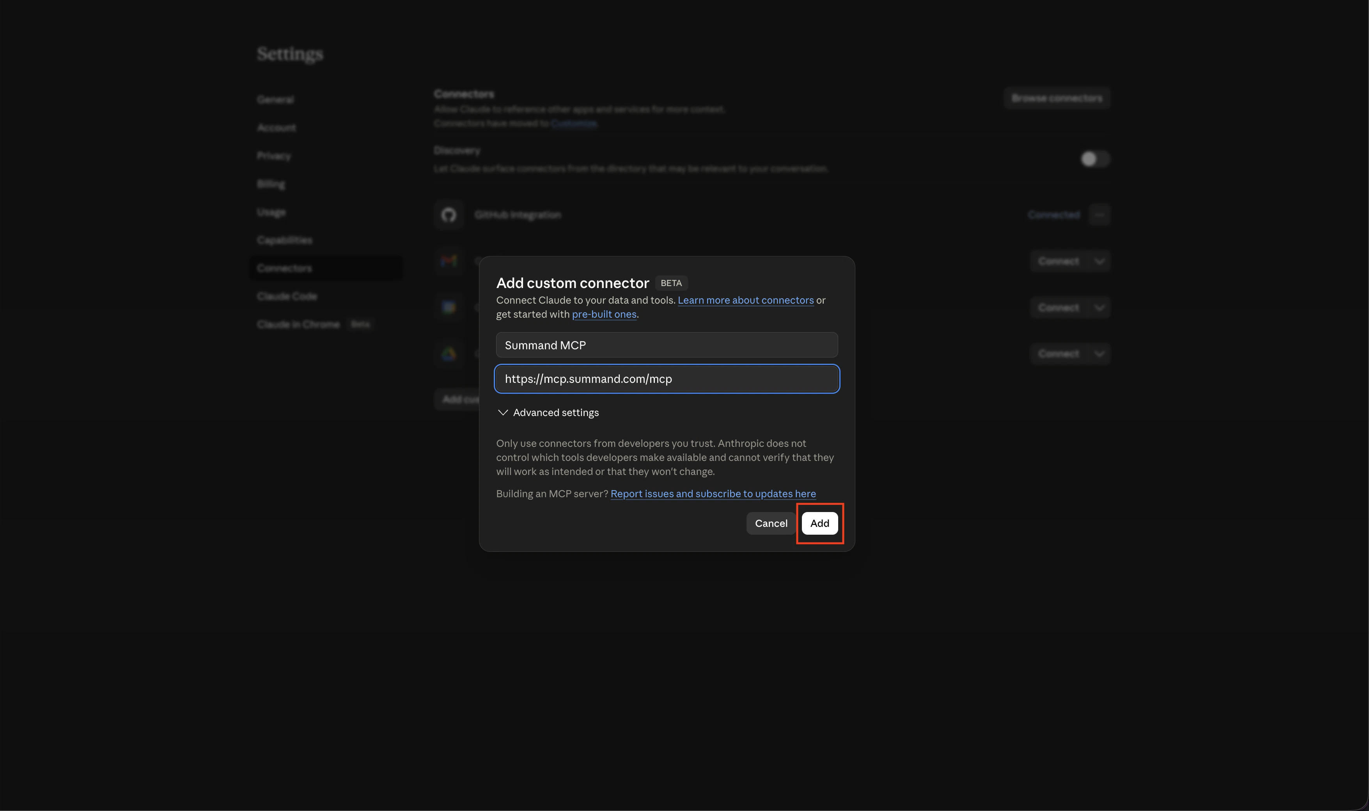Open dropdown arrow beside Google Calendar Connect
The height and width of the screenshot is (811, 1369).
[1099, 308]
